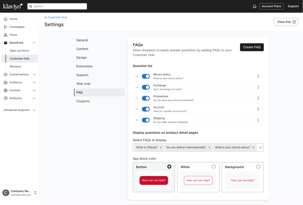Open the Support settings tab
303x205 pixels.
click(99, 75)
